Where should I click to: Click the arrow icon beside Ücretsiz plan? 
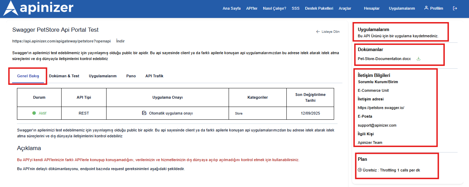[x=360, y=170]
